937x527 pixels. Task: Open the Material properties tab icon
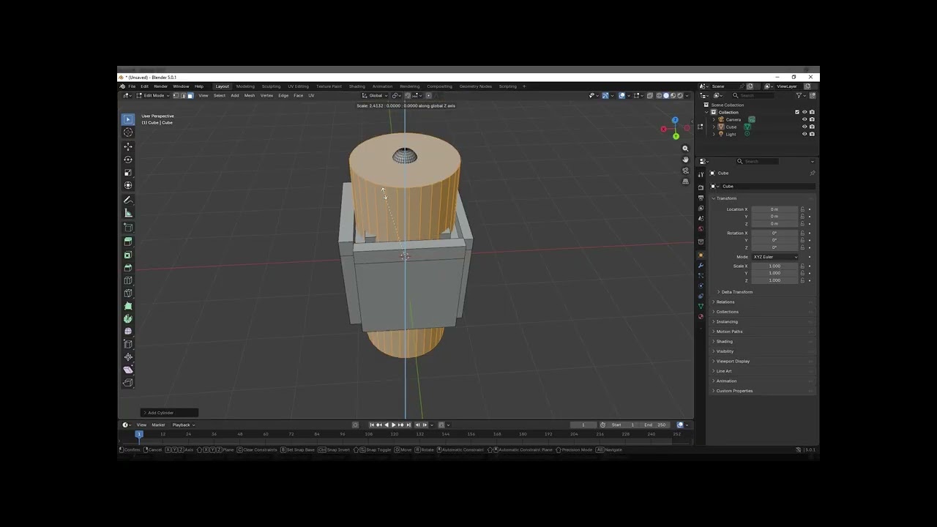pyautogui.click(x=701, y=316)
